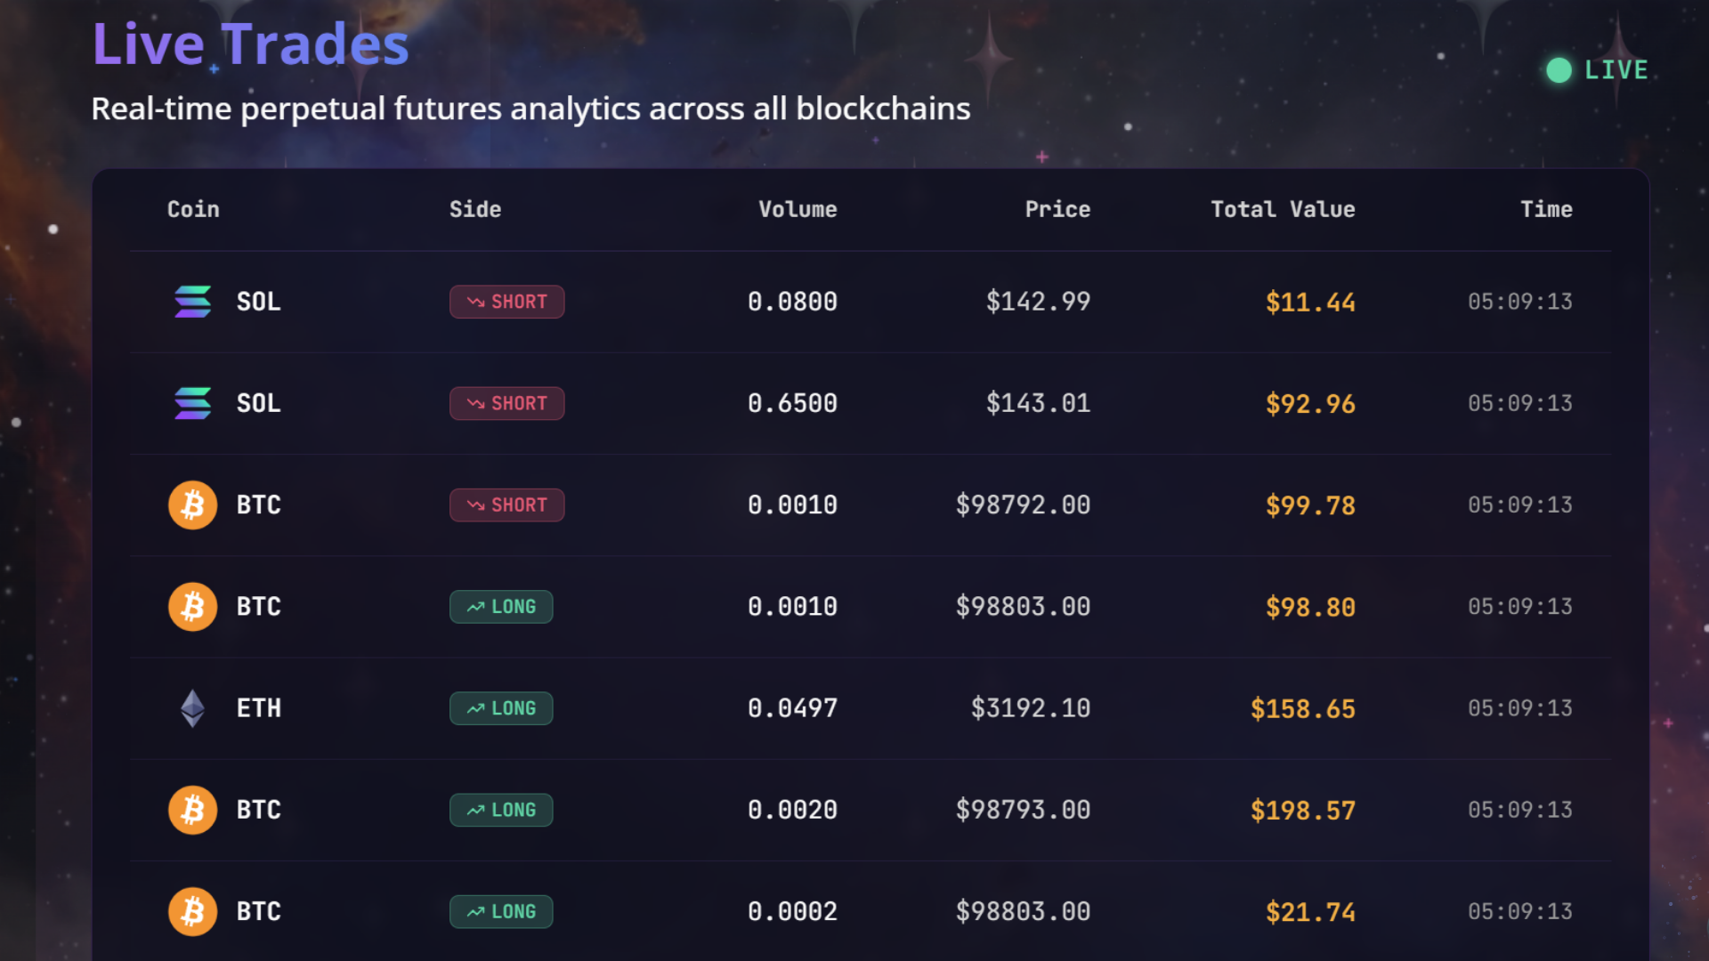Click the SHORT badge on the first SOL row
The width and height of the screenshot is (1709, 961).
(506, 302)
